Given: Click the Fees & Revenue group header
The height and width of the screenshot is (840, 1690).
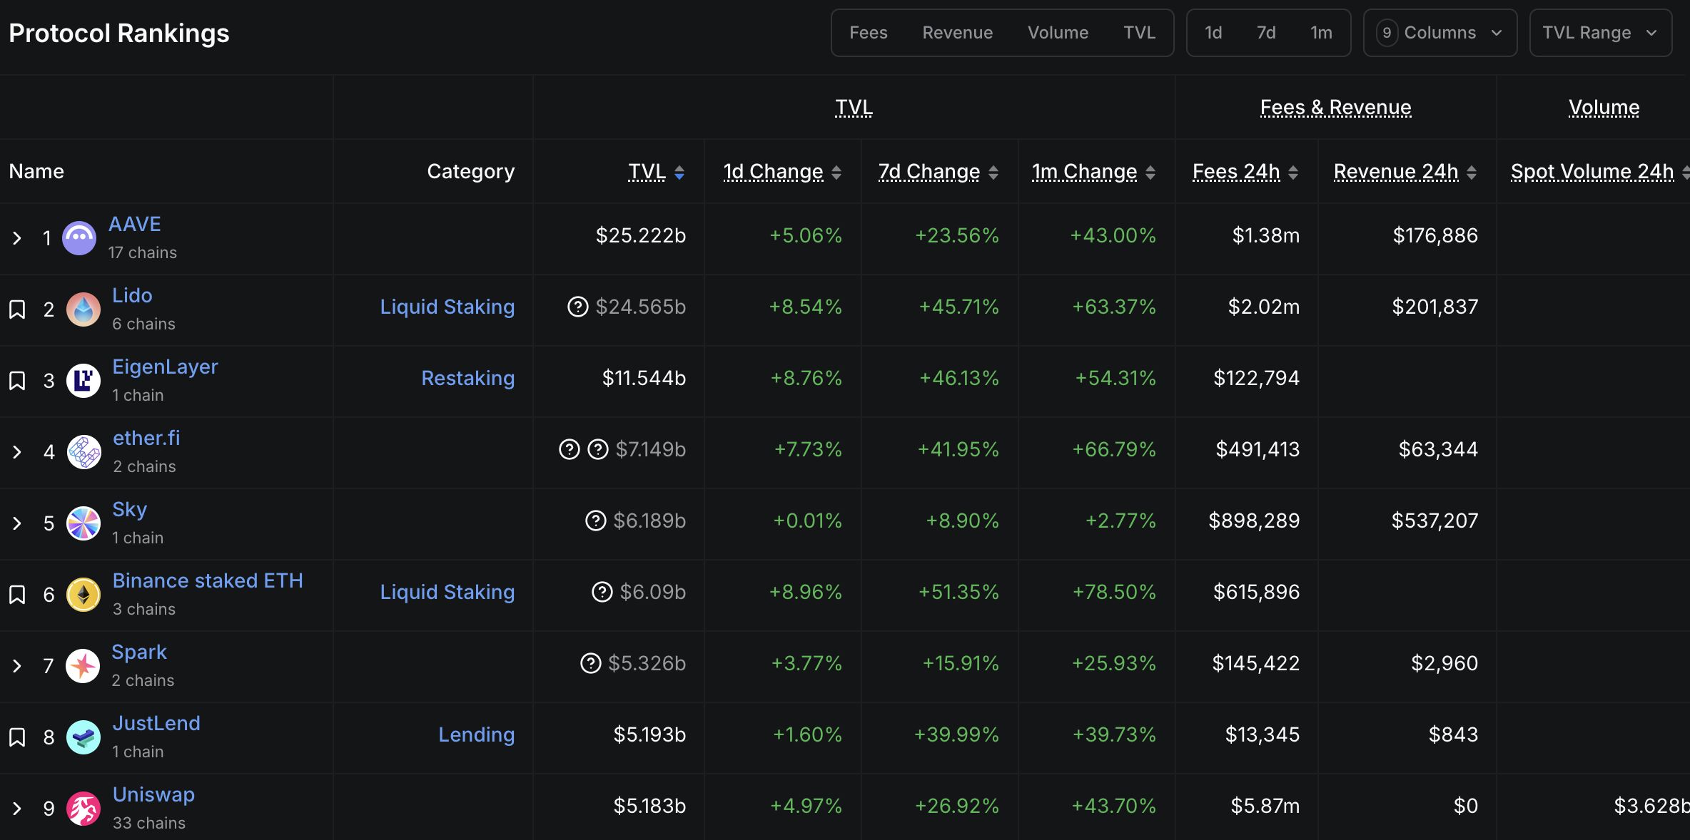Looking at the screenshot, I should point(1335,108).
